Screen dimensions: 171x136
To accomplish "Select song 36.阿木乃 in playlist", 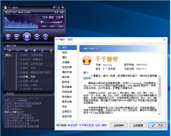I will [36, 59].
